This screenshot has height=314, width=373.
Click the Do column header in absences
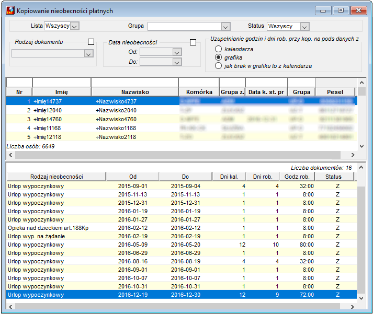click(186, 177)
